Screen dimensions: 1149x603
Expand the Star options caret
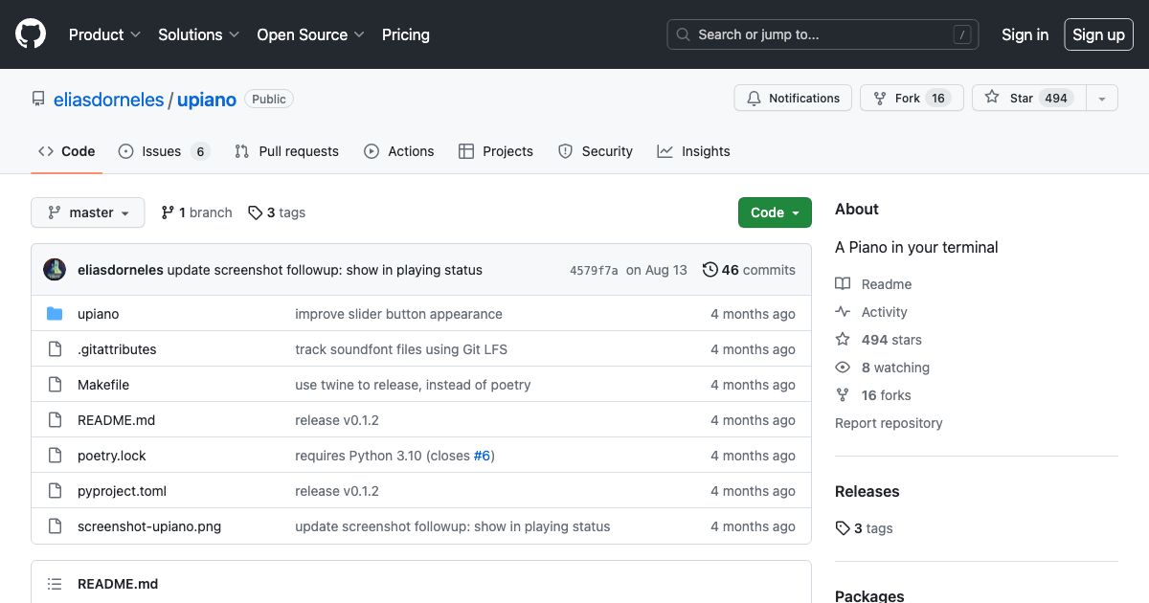click(x=1102, y=97)
